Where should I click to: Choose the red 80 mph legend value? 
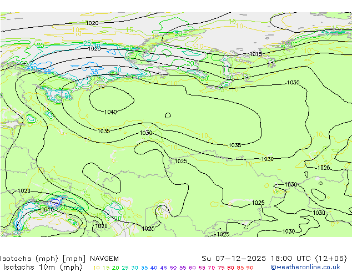230,268
